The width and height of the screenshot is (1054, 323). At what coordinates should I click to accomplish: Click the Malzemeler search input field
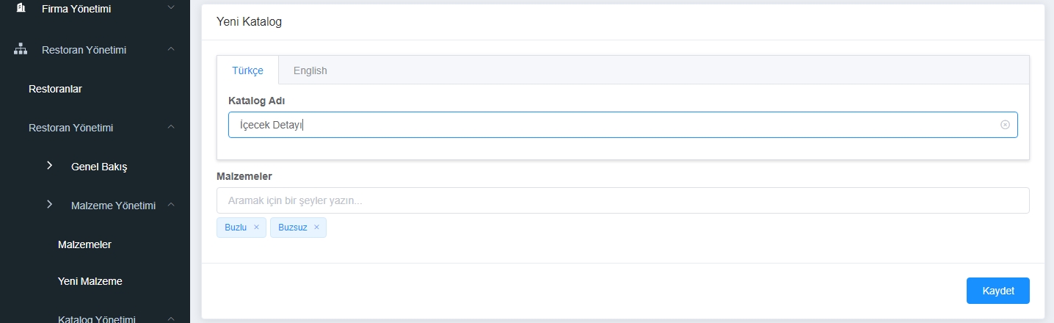tap(622, 200)
